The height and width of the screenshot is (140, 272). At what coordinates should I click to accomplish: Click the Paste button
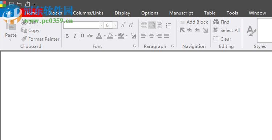click(x=11, y=30)
